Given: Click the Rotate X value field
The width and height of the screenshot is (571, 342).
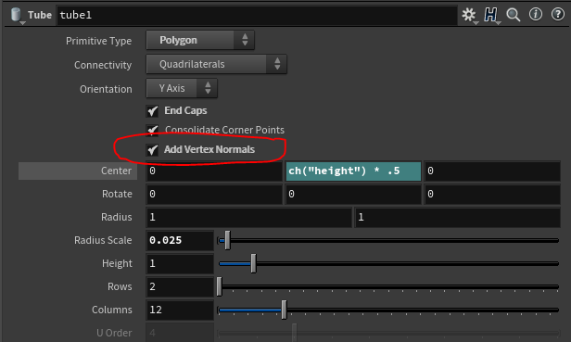Looking at the screenshot, I should (x=214, y=194).
